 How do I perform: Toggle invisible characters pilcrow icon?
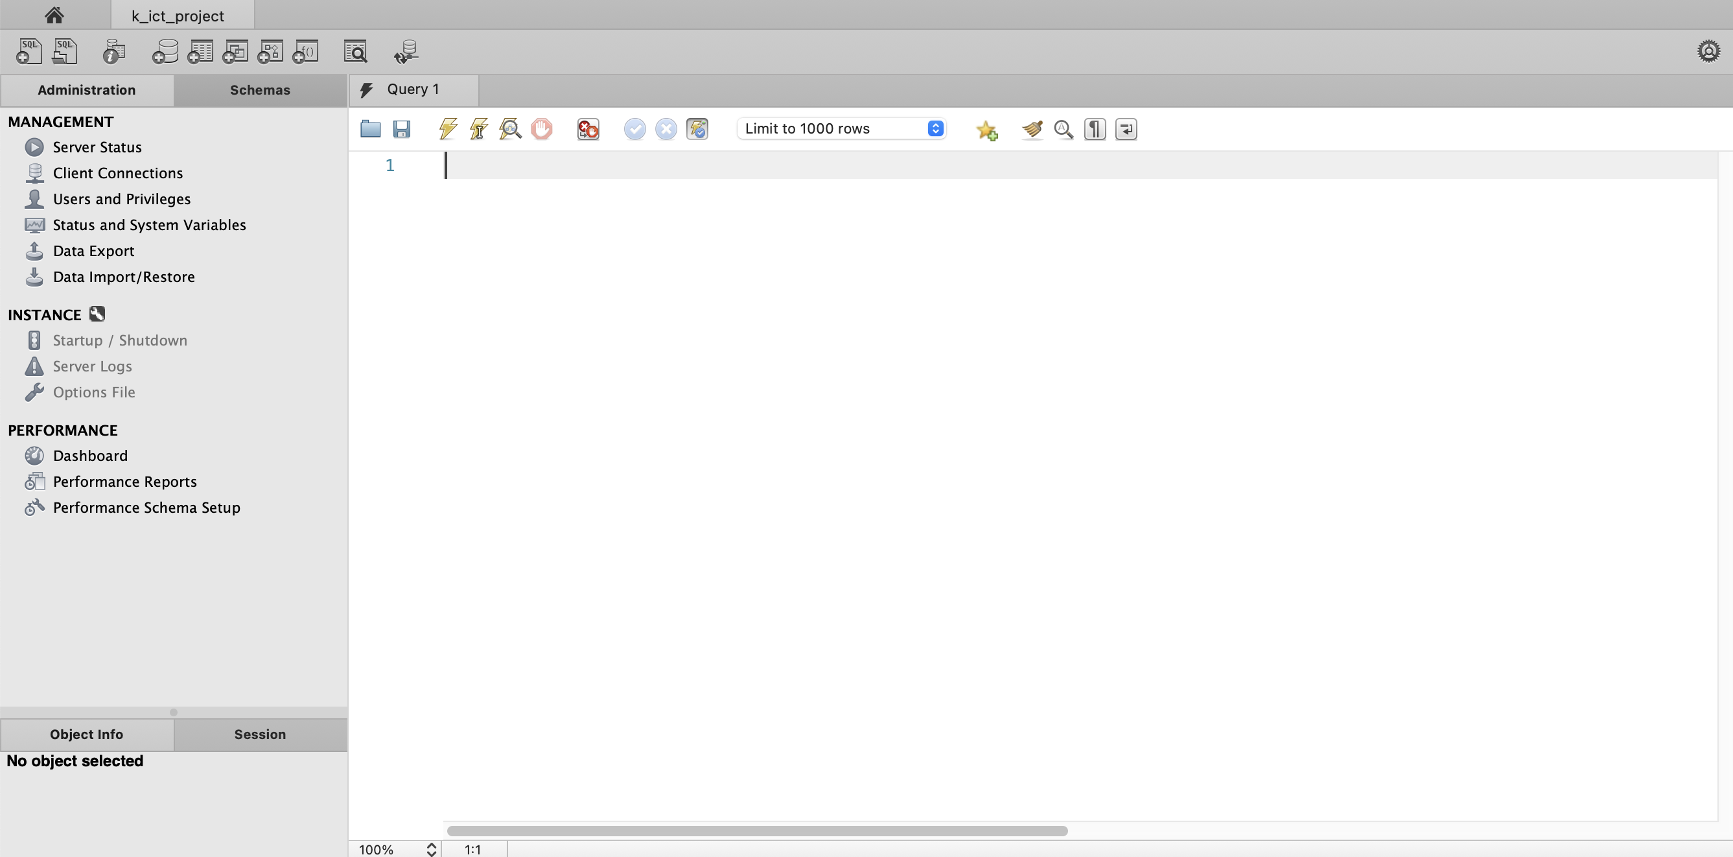point(1095,128)
